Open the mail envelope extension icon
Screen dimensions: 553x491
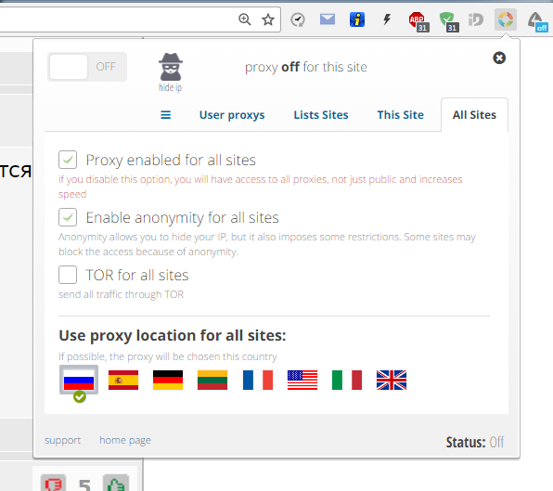coord(328,19)
